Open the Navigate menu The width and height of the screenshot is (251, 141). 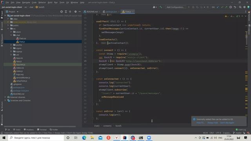[26, 2]
